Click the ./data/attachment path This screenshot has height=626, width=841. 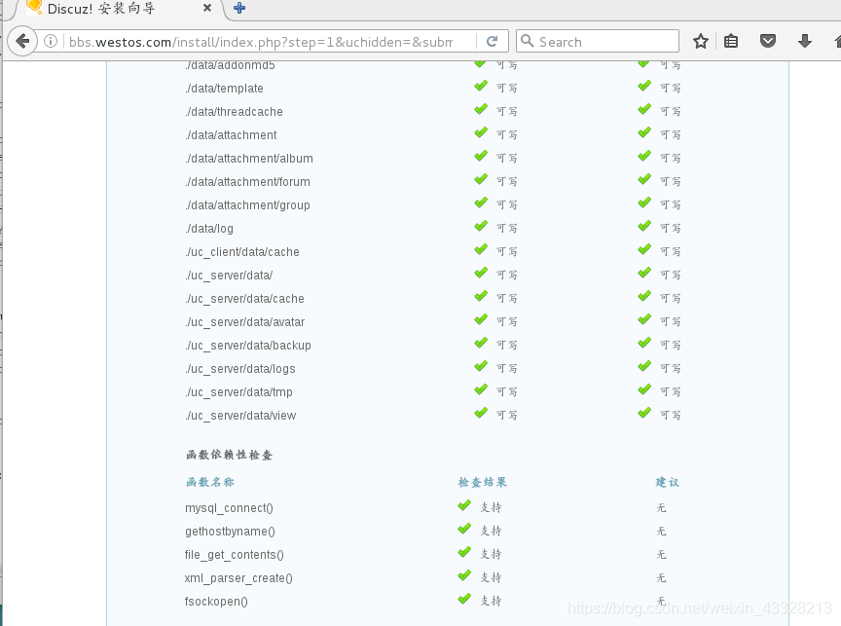pyautogui.click(x=231, y=135)
